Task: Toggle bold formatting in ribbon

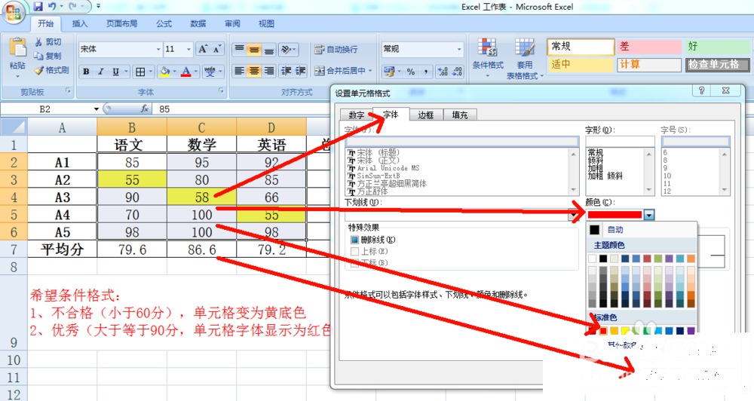Action: tap(86, 72)
